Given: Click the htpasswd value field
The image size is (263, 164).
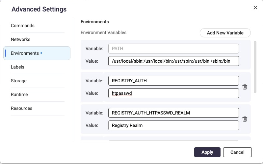Looking at the screenshot, I should (173, 93).
